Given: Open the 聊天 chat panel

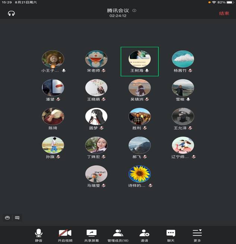Looking at the screenshot, I should coord(170,235).
